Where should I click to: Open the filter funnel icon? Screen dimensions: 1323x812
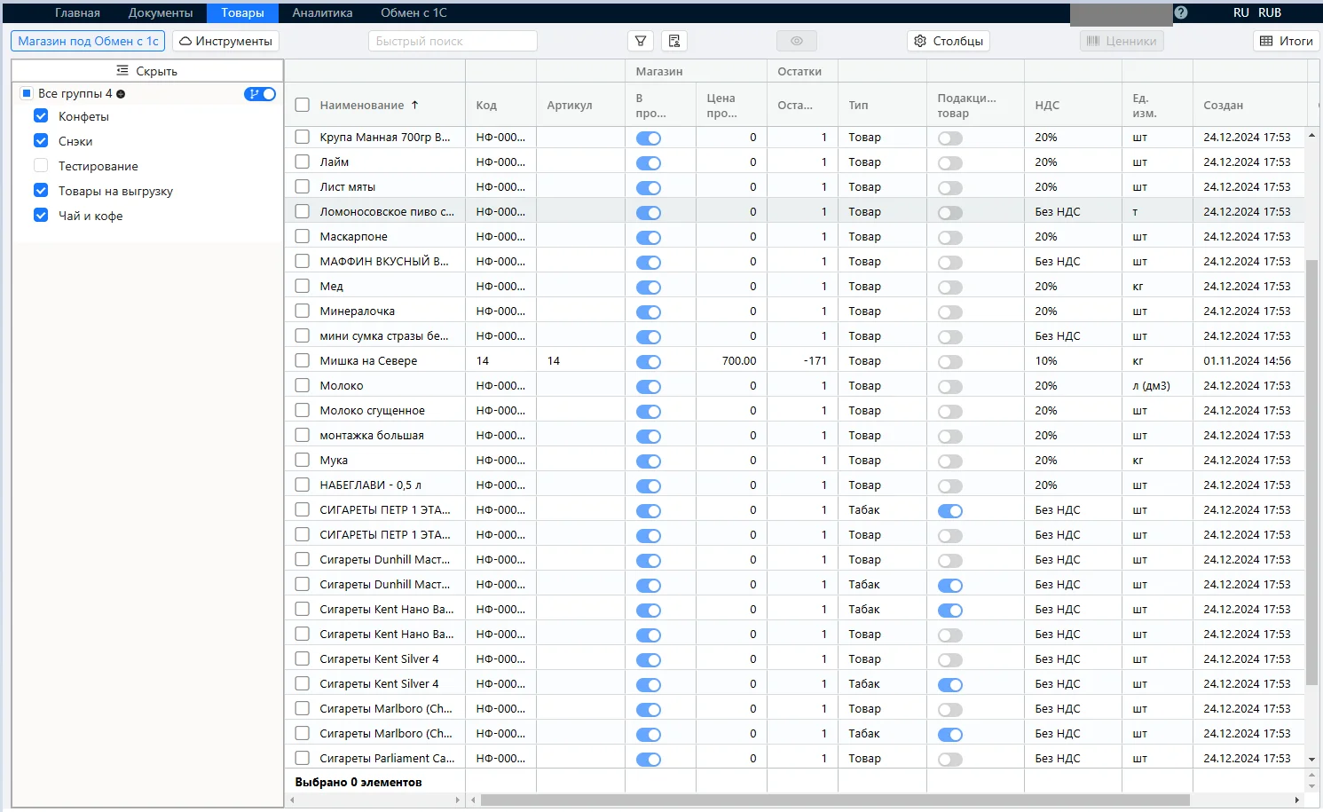pos(640,41)
